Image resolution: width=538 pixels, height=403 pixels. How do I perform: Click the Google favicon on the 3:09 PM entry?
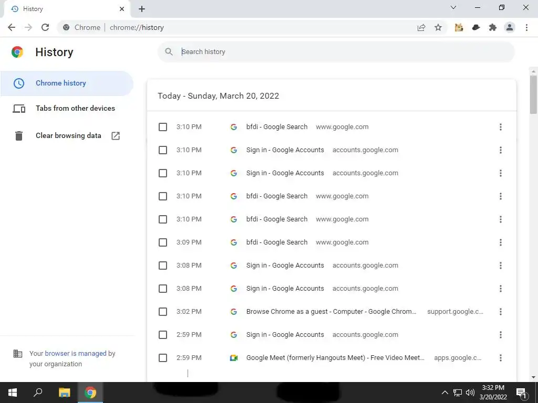[234, 242]
